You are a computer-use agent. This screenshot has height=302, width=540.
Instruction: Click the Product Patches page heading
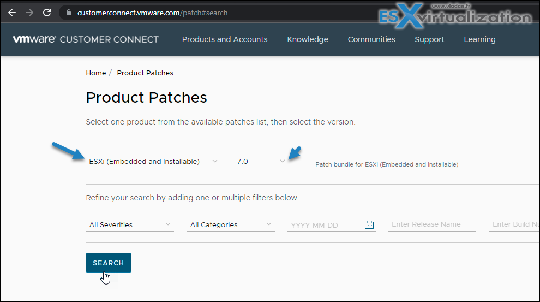(x=146, y=98)
